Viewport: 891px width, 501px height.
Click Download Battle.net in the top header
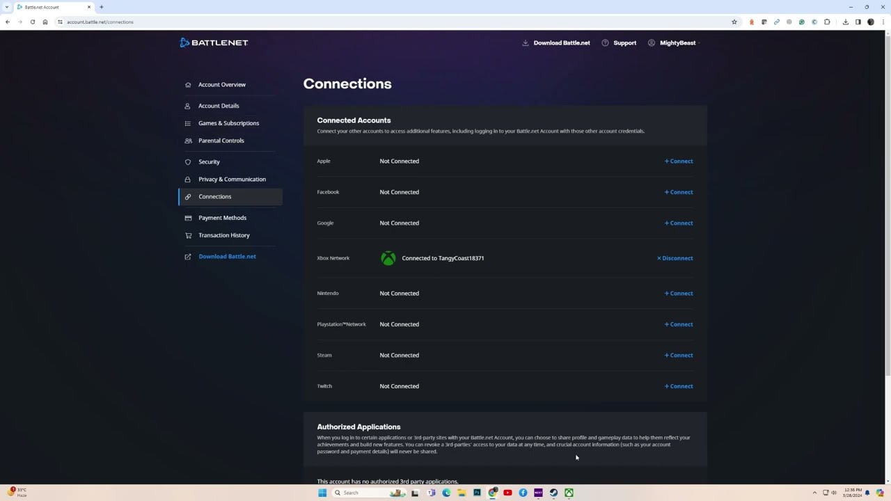point(556,42)
